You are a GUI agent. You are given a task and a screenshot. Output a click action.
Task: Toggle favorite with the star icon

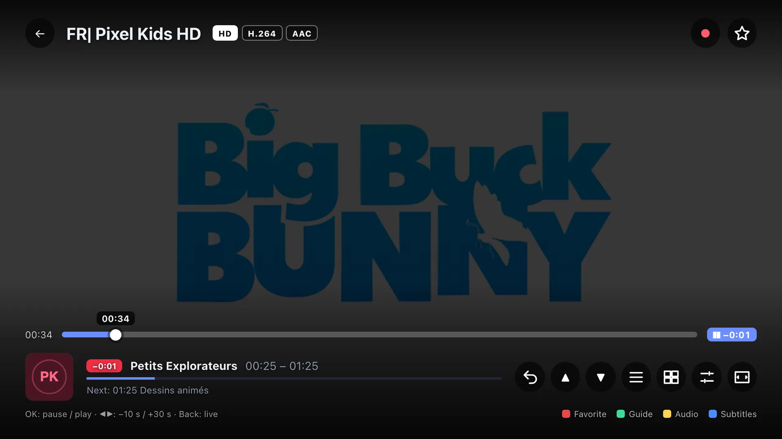click(x=742, y=33)
